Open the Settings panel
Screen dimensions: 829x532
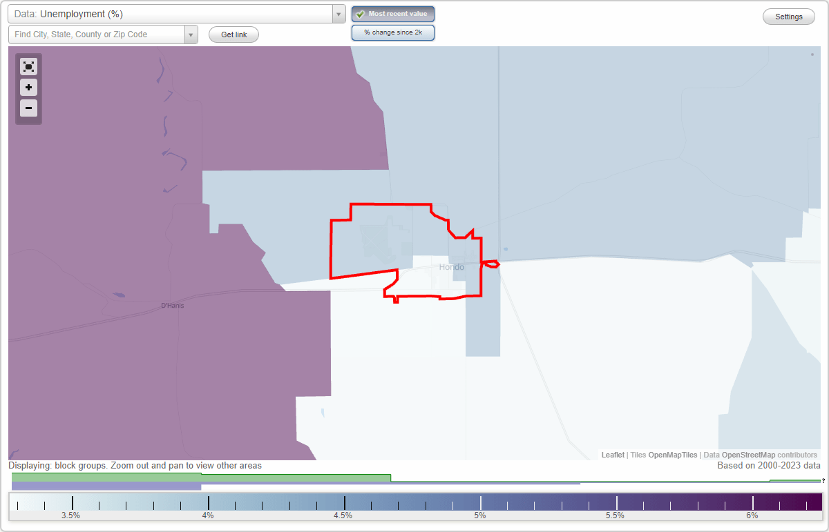point(788,16)
